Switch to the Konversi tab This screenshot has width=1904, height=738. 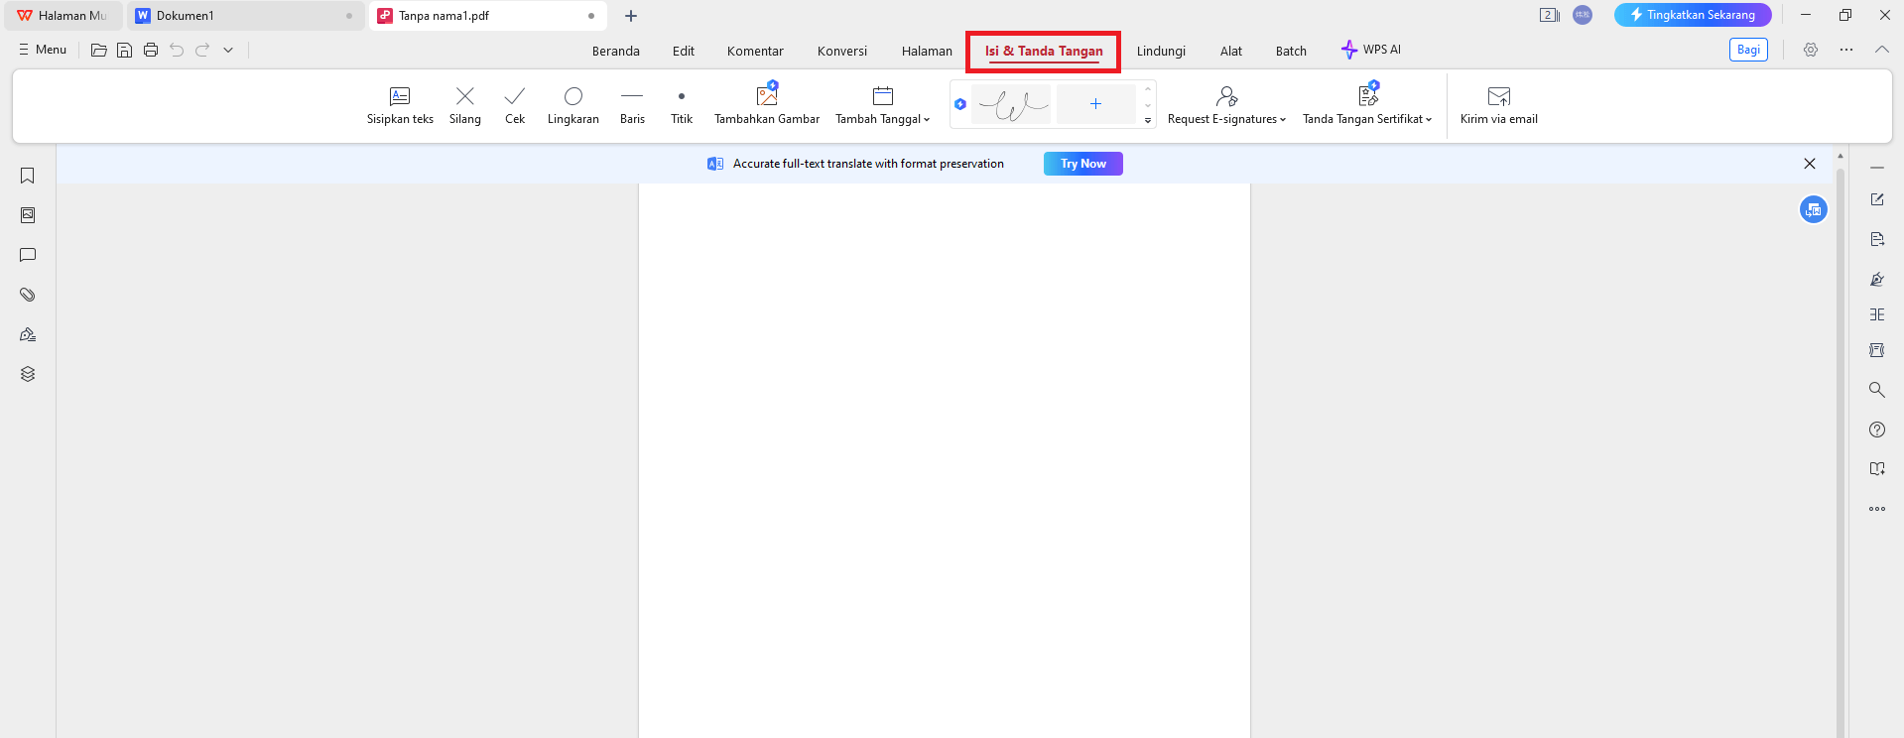click(841, 51)
